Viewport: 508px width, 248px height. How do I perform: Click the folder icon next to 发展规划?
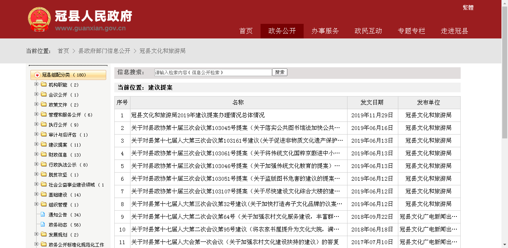43,235
